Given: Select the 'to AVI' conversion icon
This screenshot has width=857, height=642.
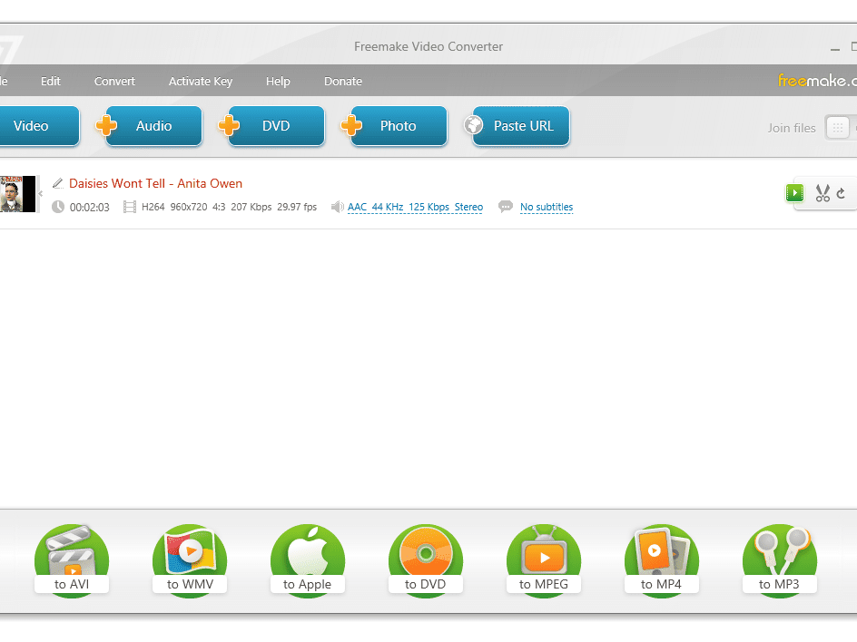Looking at the screenshot, I should pos(72,557).
